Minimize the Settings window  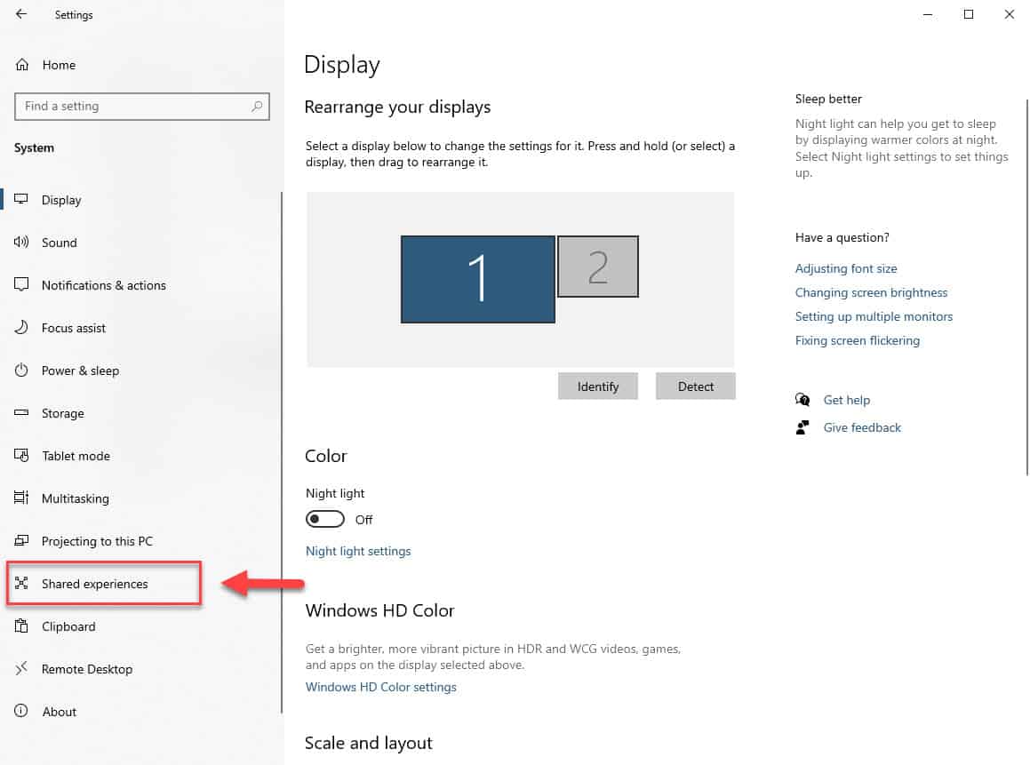(928, 14)
